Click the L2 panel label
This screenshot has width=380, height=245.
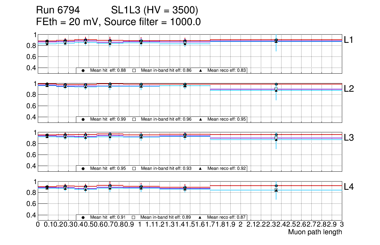tap(349, 89)
